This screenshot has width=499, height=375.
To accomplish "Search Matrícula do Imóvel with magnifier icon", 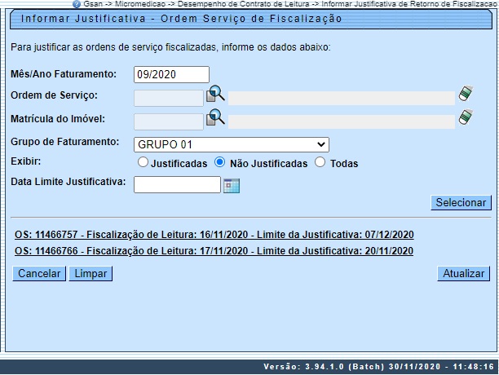I will [x=215, y=117].
